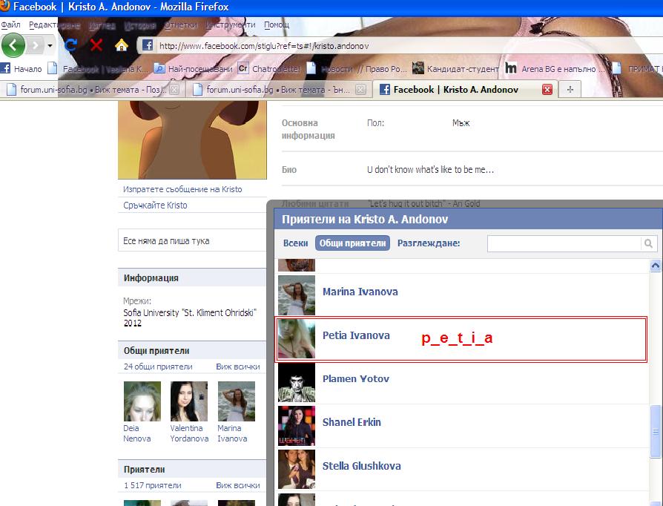Image resolution: width=663 pixels, height=506 pixels.
Task: Click the friends search input field
Action: 564,243
